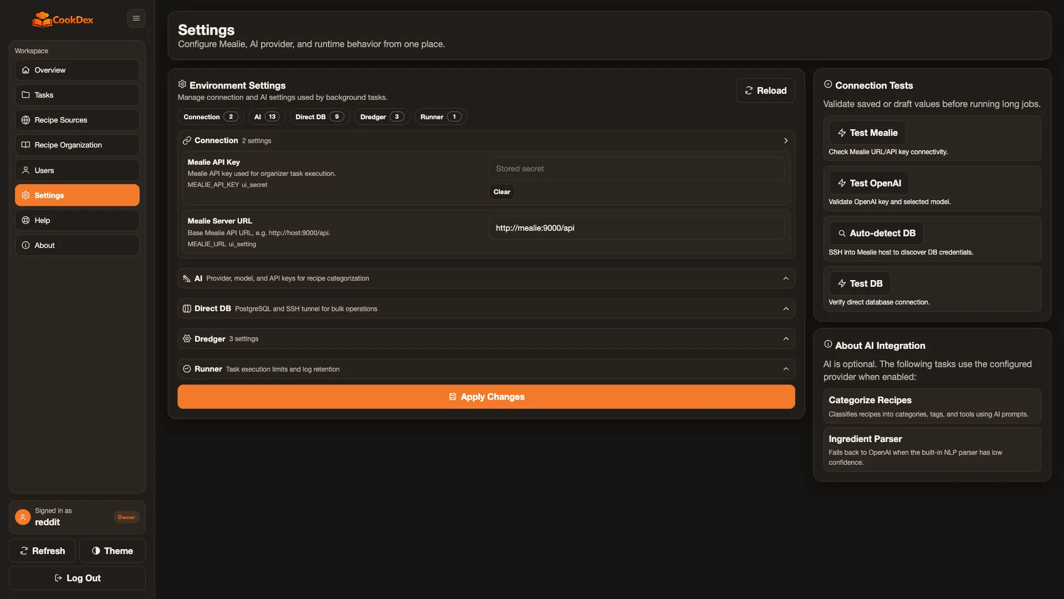This screenshot has width=1064, height=599.
Task: Click the Refresh button
Action: coord(42,551)
